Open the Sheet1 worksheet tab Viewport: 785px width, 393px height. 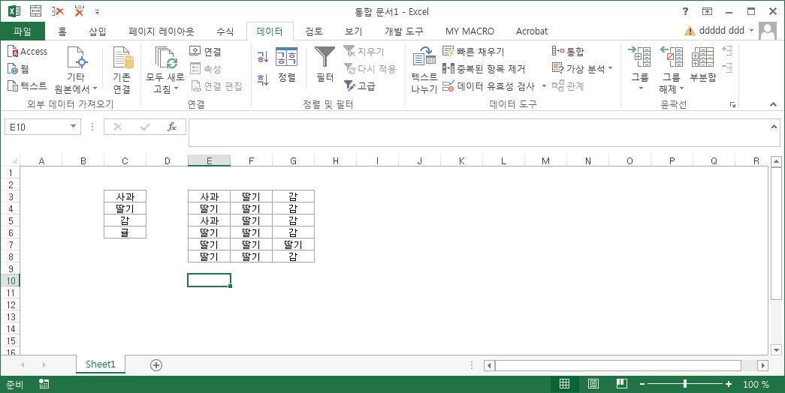point(101,364)
